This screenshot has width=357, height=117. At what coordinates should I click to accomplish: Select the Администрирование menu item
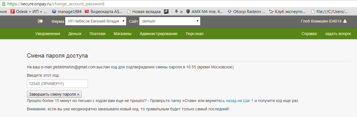[158, 34]
